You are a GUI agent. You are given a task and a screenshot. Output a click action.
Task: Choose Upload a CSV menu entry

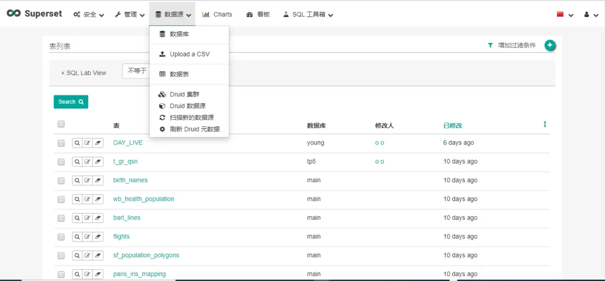(x=189, y=54)
